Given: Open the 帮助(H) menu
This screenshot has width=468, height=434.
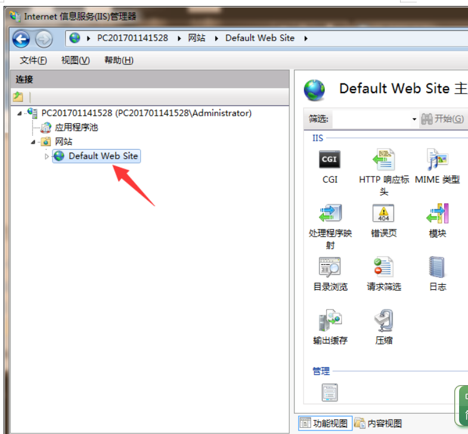Looking at the screenshot, I should (x=119, y=60).
